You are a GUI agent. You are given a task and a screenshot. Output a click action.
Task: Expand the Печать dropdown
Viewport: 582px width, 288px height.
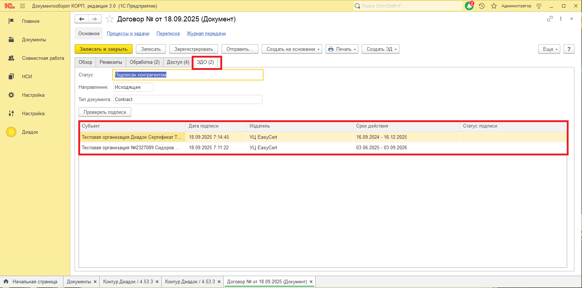click(342, 49)
